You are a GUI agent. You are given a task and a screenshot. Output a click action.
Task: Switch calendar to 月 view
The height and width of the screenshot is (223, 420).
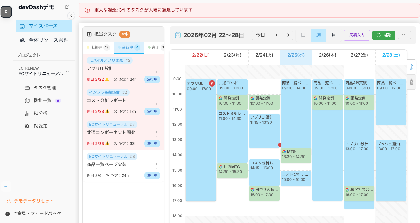(333, 35)
